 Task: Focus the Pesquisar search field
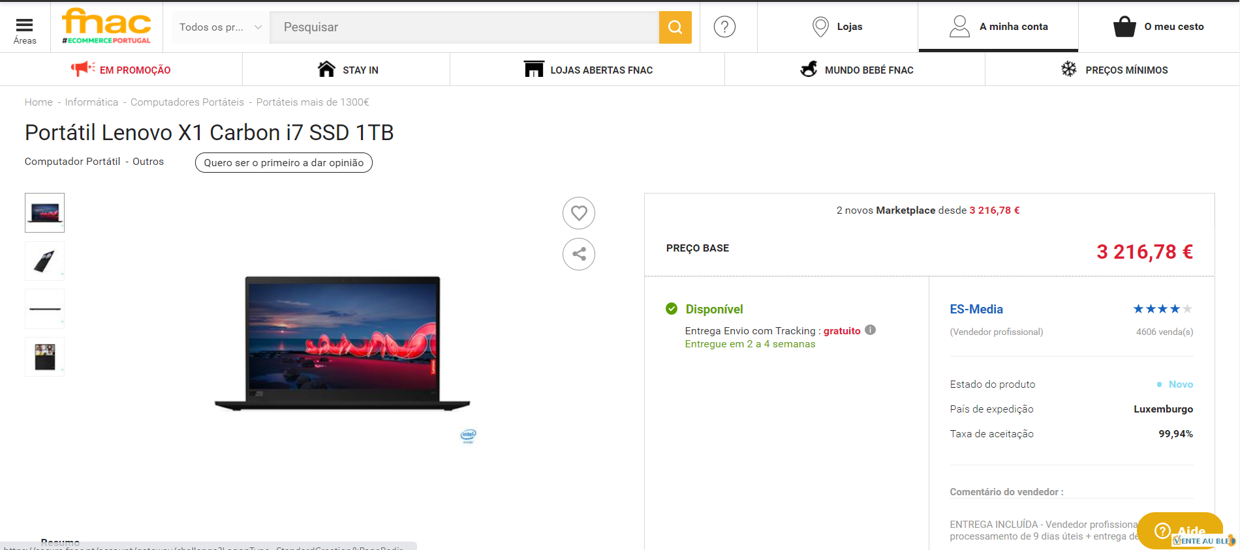click(x=464, y=27)
